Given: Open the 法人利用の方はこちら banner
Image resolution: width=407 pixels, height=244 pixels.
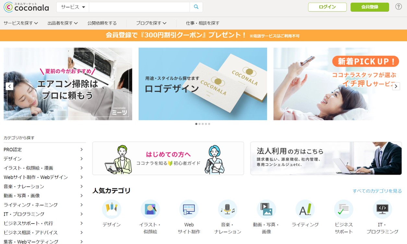Looking at the screenshot, I should pyautogui.click(x=326, y=158).
